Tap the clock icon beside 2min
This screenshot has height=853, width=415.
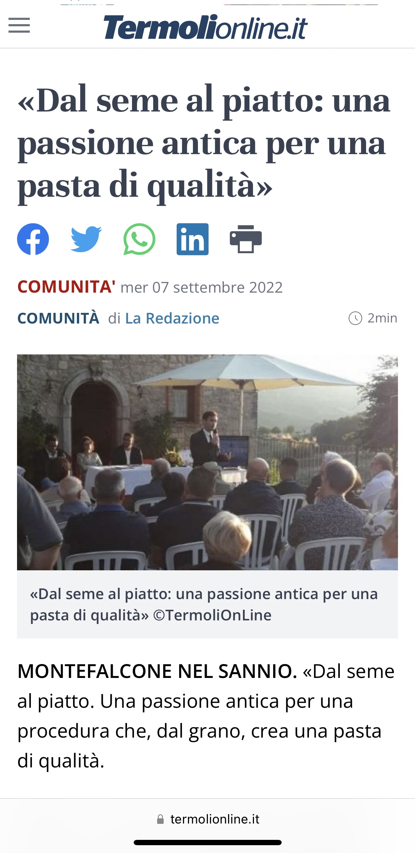click(x=355, y=318)
